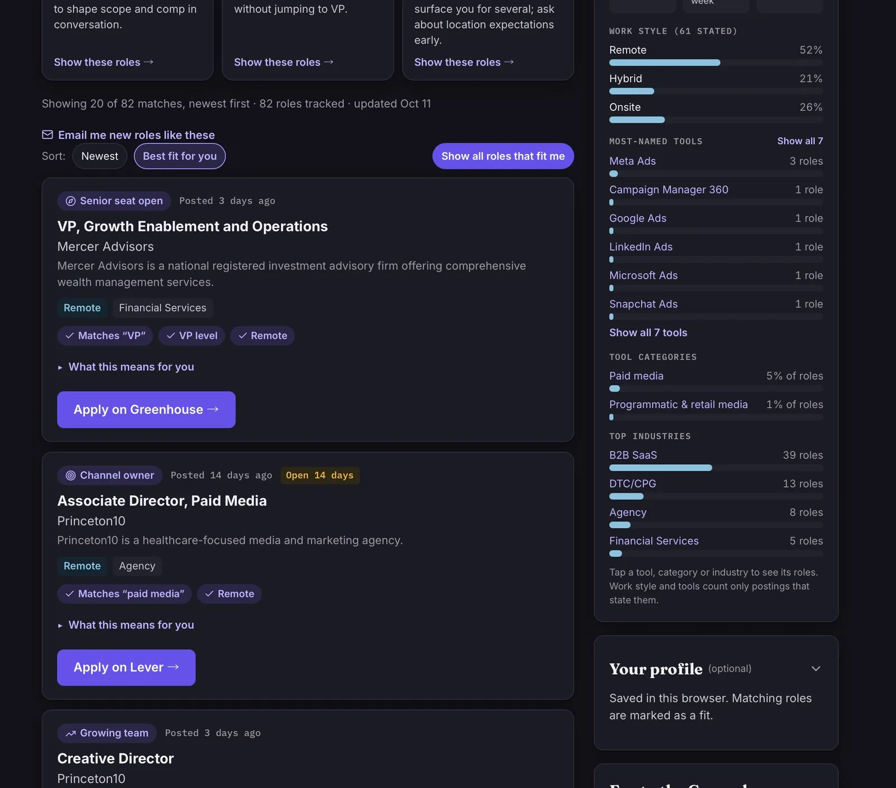Click Show these roles under surface you for several
The height and width of the screenshot is (788, 896).
[464, 62]
